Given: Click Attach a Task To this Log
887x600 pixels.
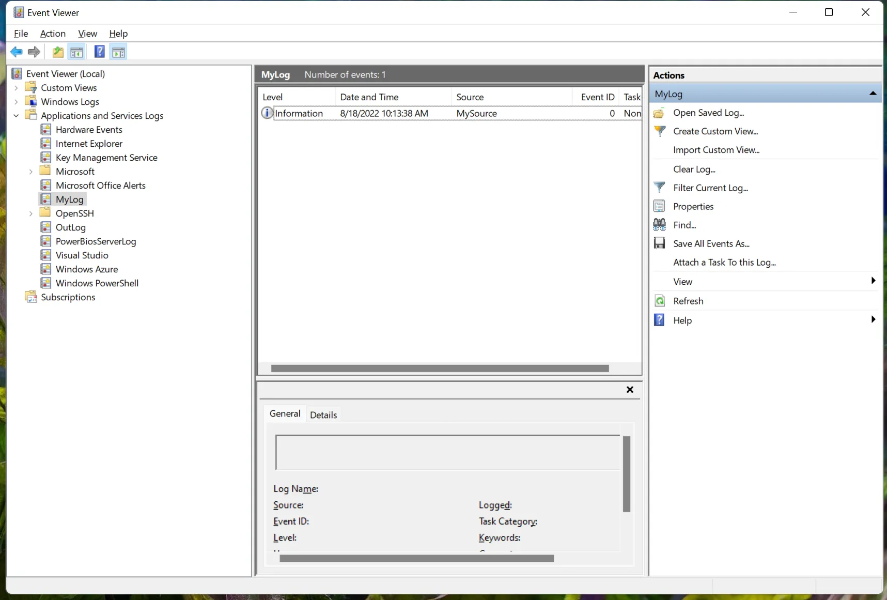Looking at the screenshot, I should coord(724,263).
